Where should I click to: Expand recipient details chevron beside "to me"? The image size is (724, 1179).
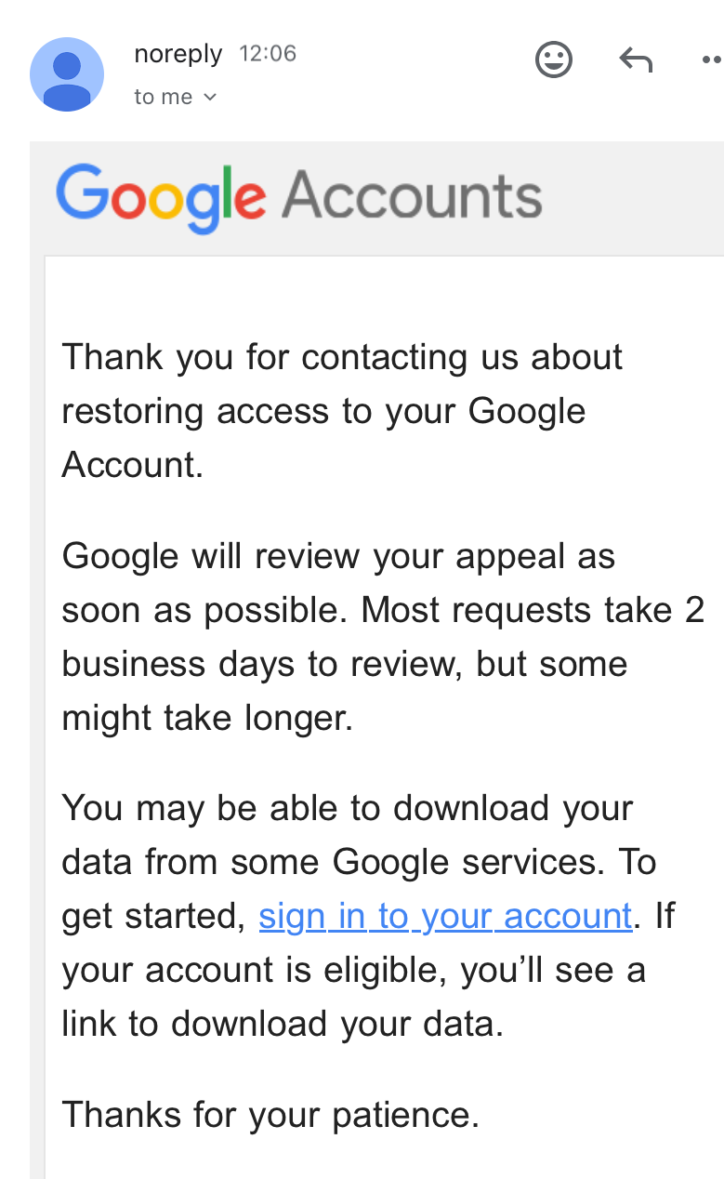coord(210,98)
